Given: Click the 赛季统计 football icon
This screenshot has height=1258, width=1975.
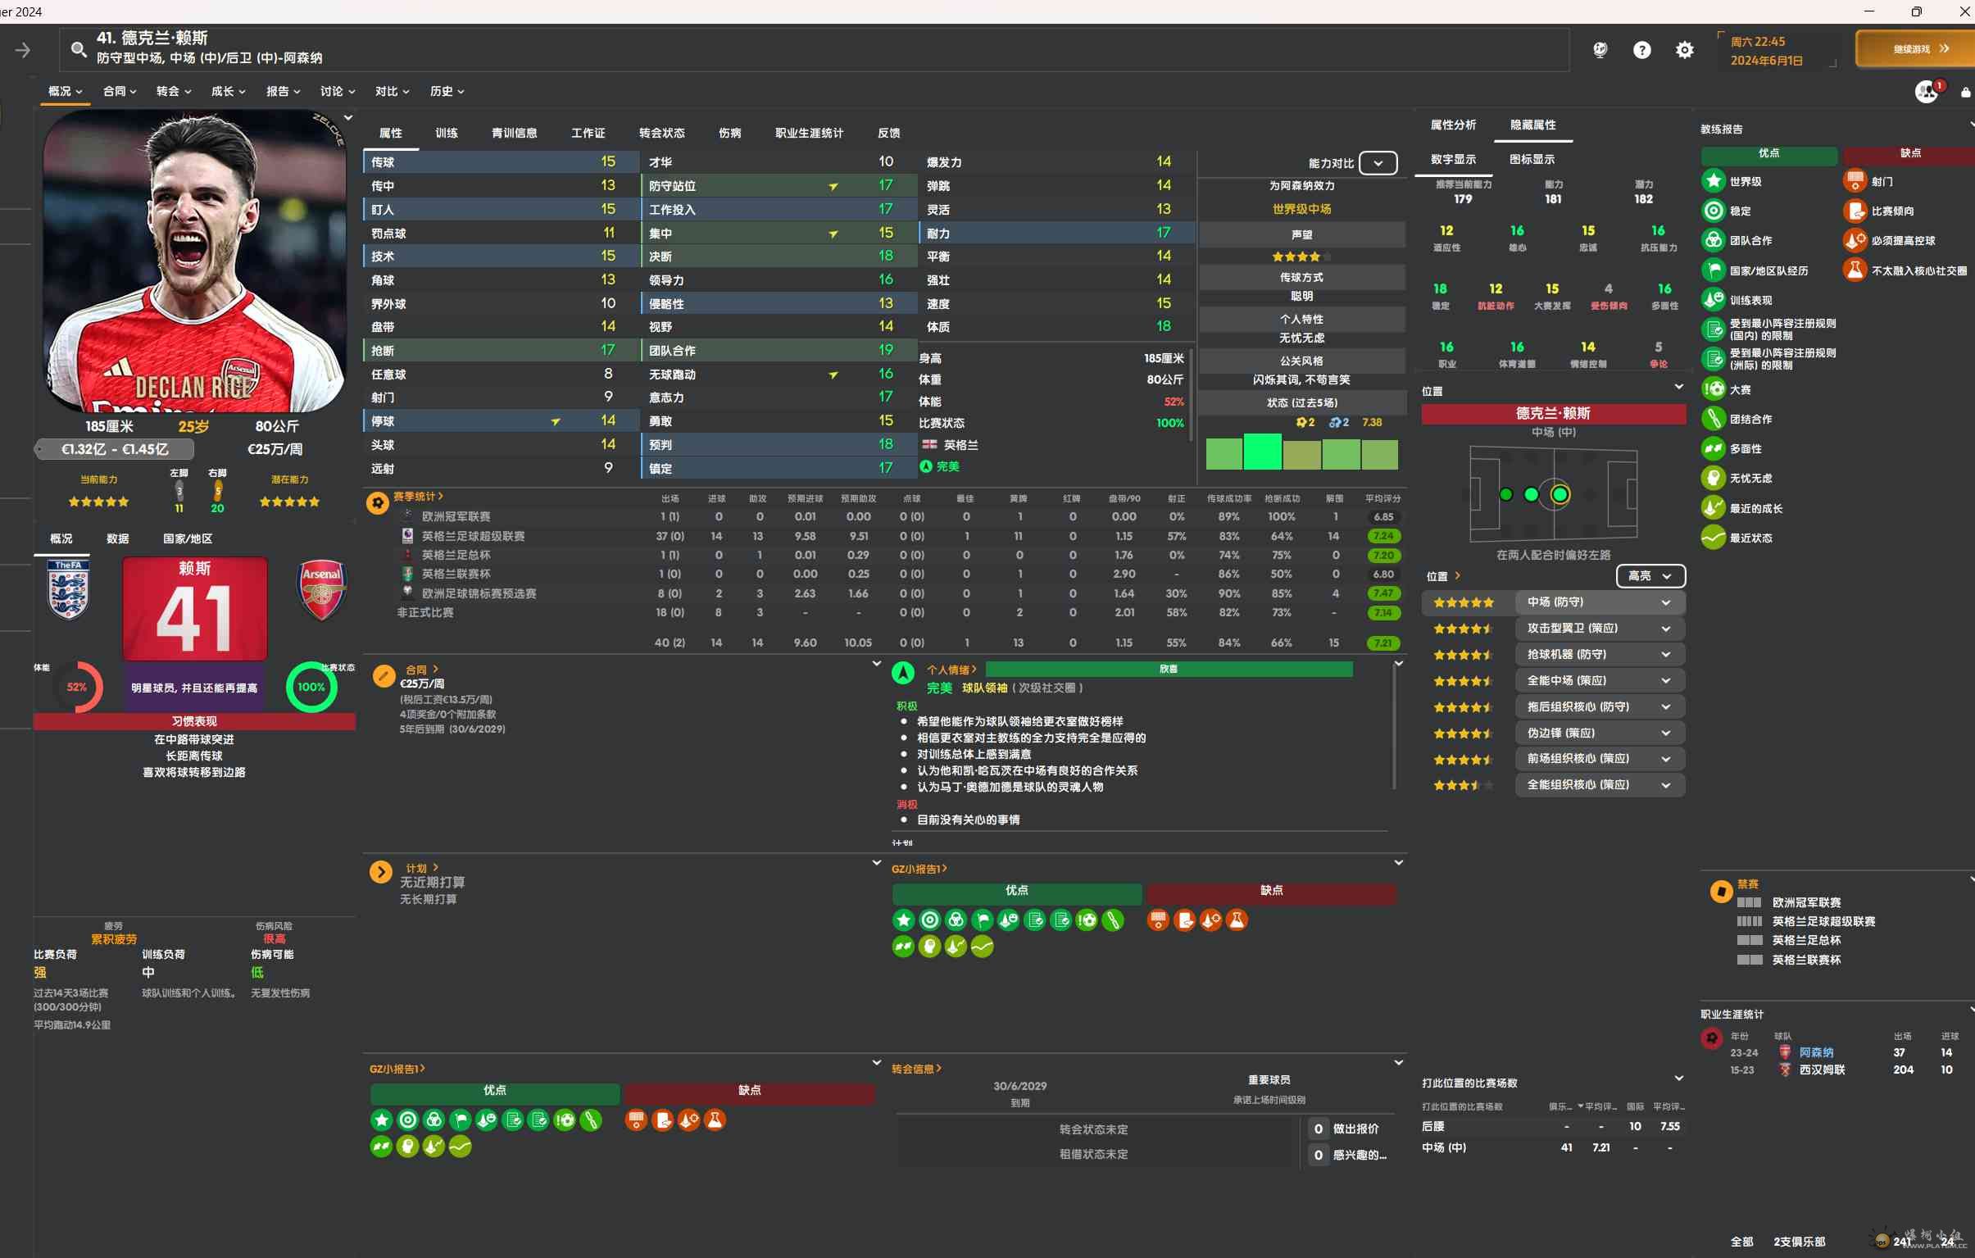Looking at the screenshot, I should (x=377, y=502).
